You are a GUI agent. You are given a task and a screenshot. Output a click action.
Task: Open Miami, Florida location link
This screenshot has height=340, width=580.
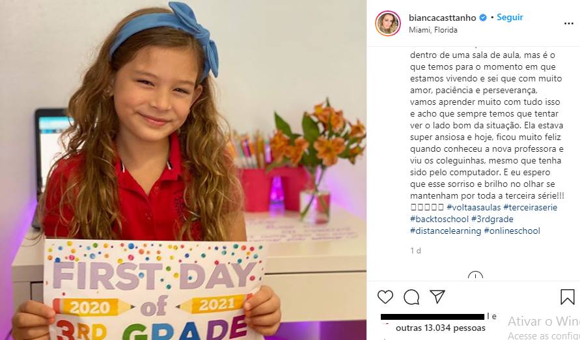[433, 30]
